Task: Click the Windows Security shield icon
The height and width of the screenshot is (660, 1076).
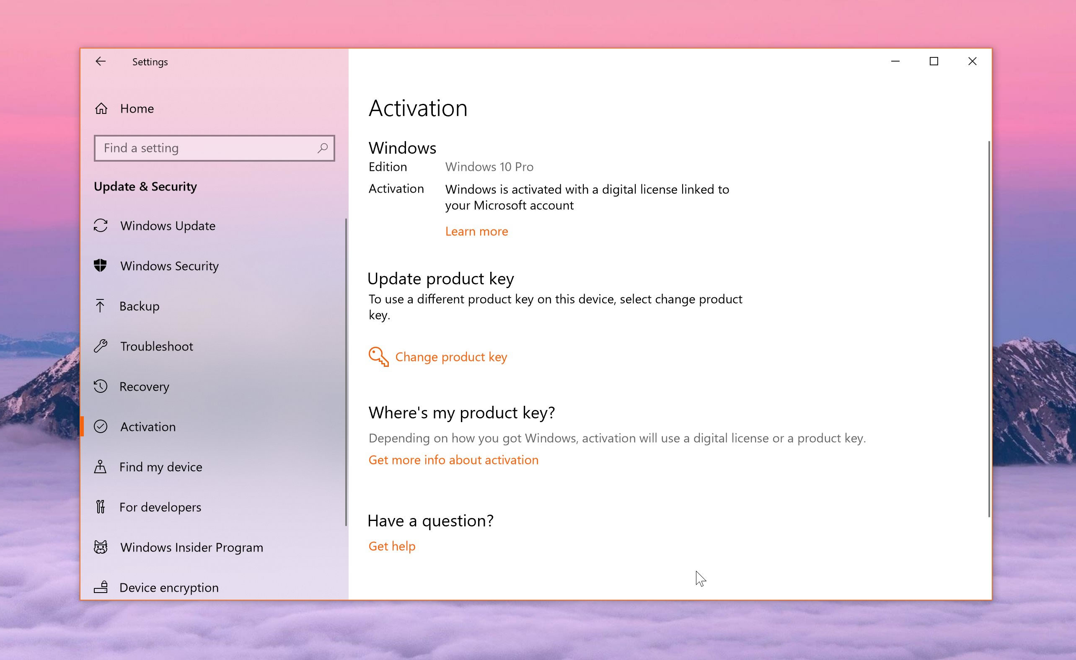Action: pos(101,266)
